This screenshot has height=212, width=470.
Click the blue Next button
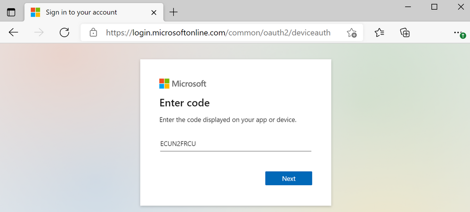289,178
